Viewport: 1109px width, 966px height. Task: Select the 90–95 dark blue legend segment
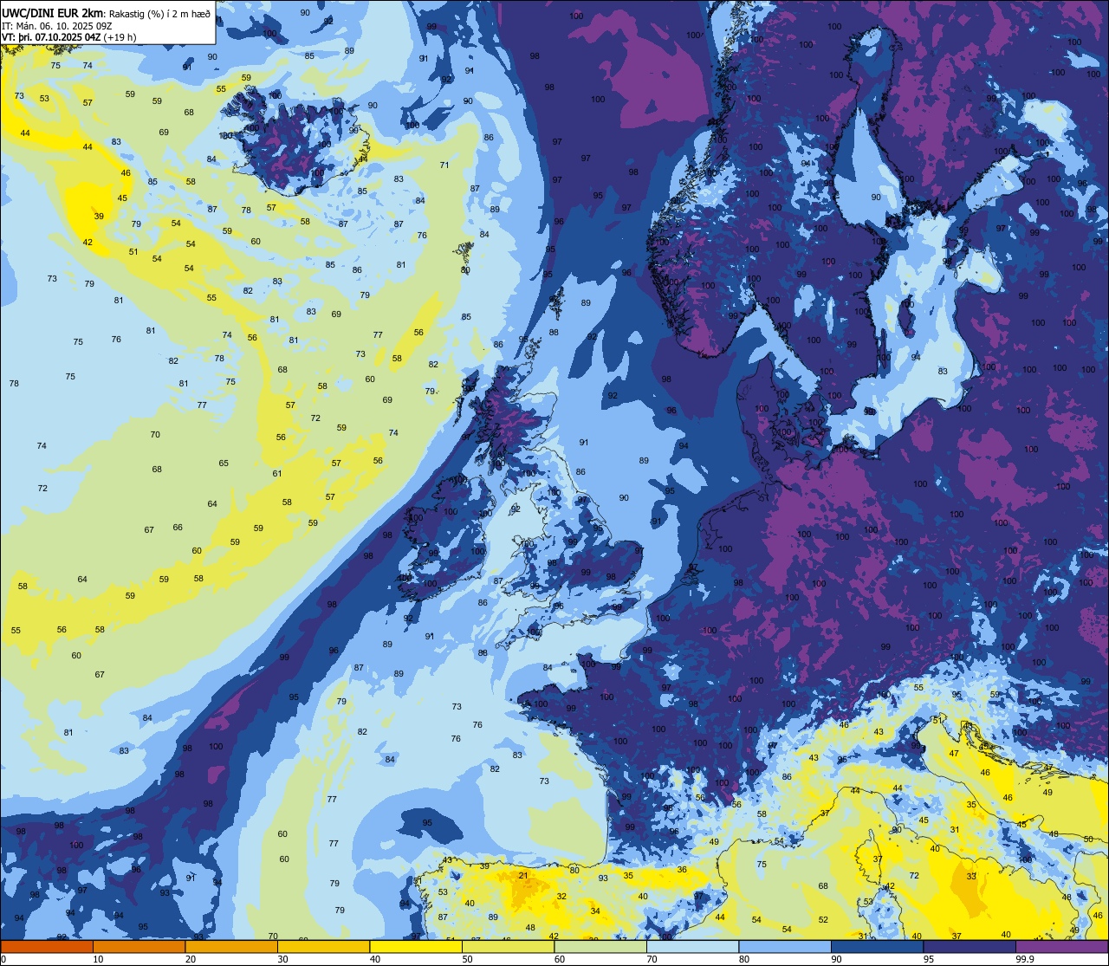coord(877,946)
